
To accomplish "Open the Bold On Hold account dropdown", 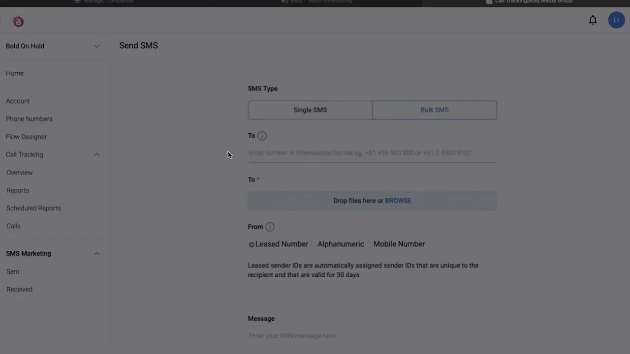I will point(53,46).
